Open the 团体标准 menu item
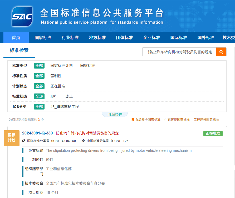The width and height of the screenshot is (235, 198). pos(124,38)
